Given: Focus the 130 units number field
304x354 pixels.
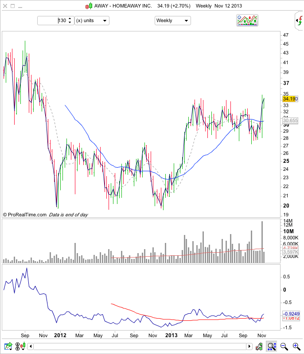Looking at the screenshot, I should [52, 20].
